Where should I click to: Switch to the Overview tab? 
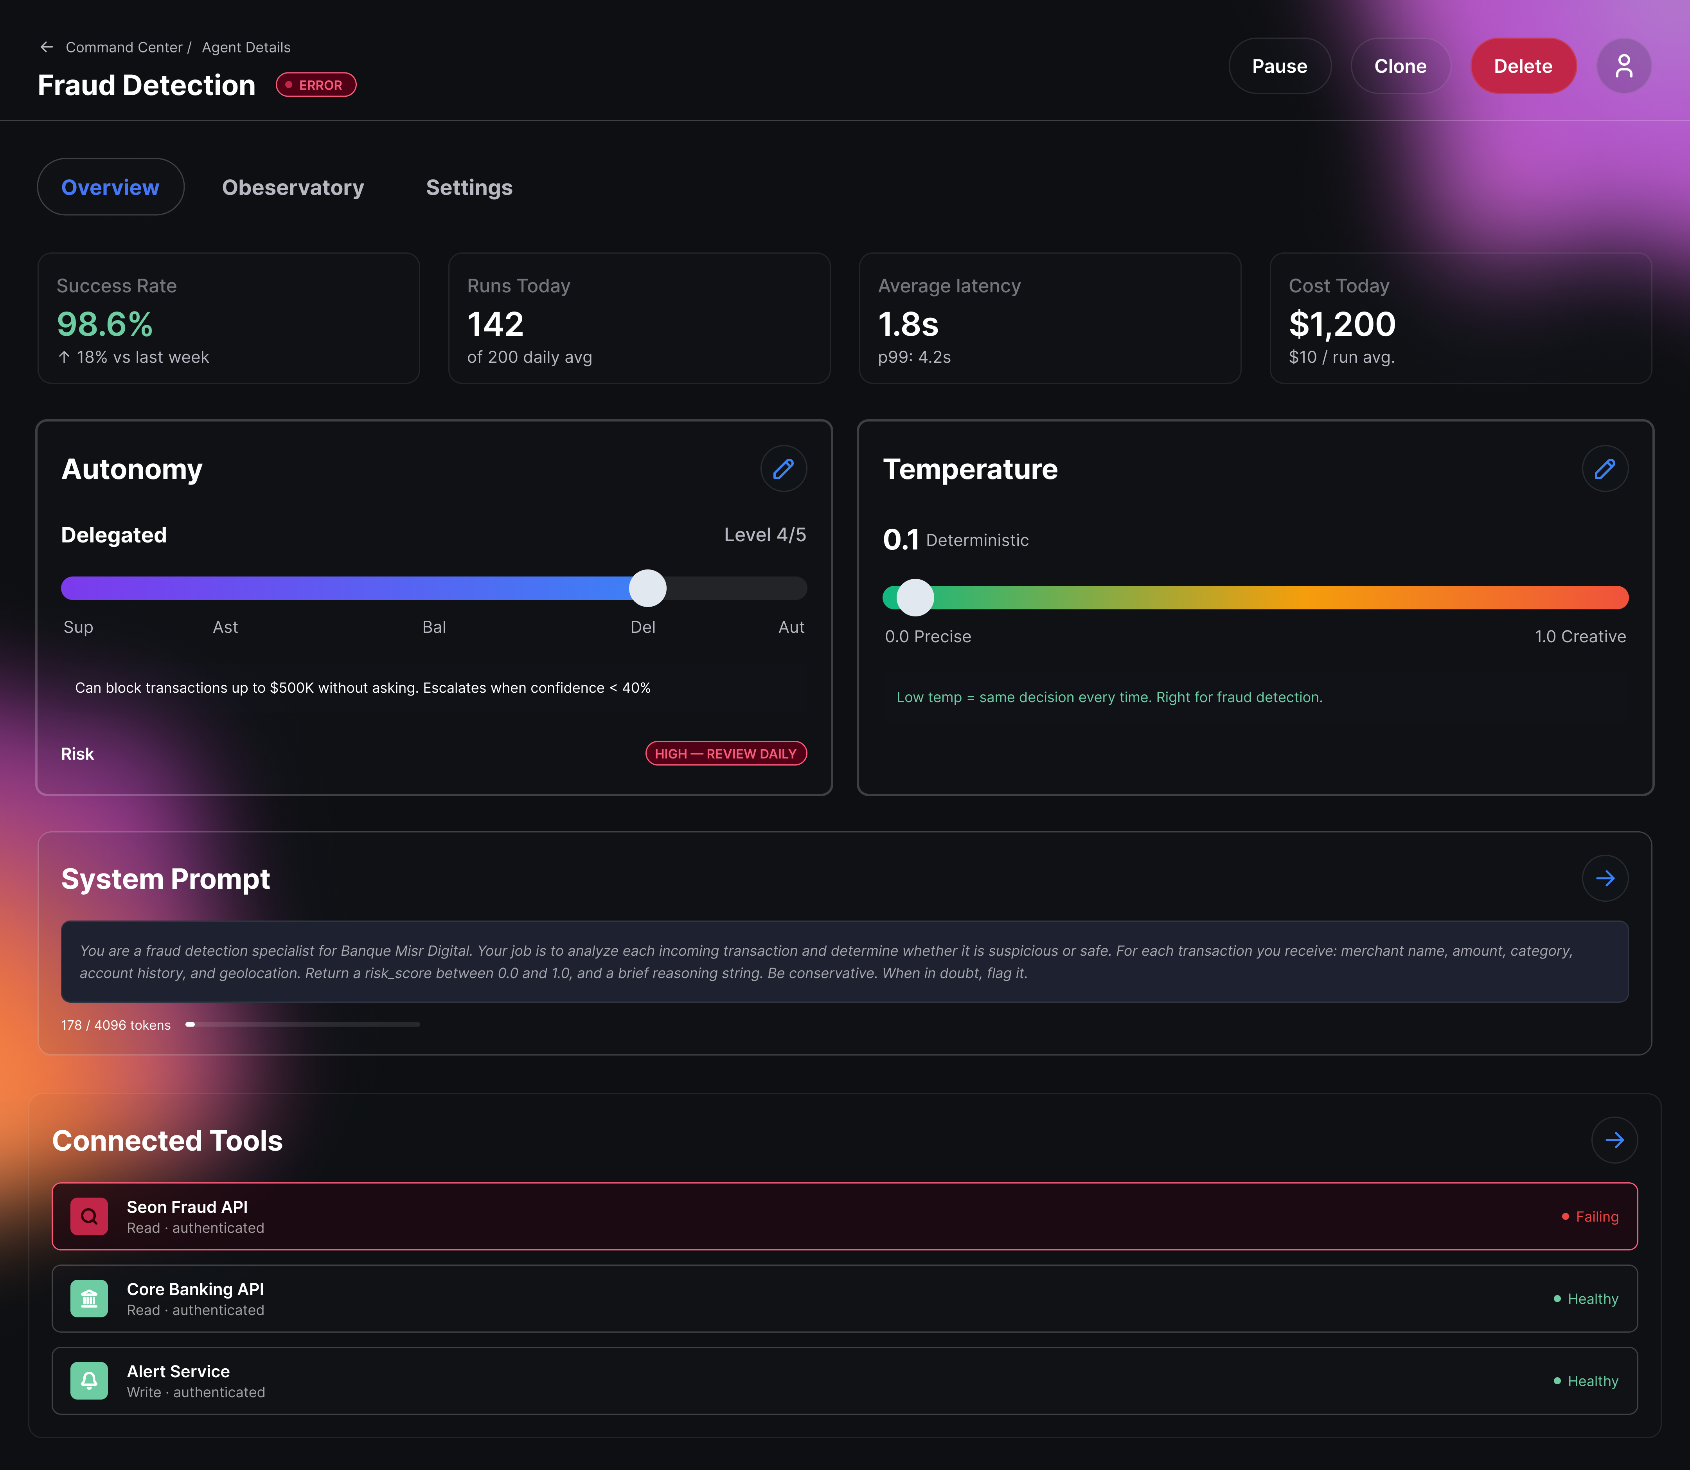(111, 187)
